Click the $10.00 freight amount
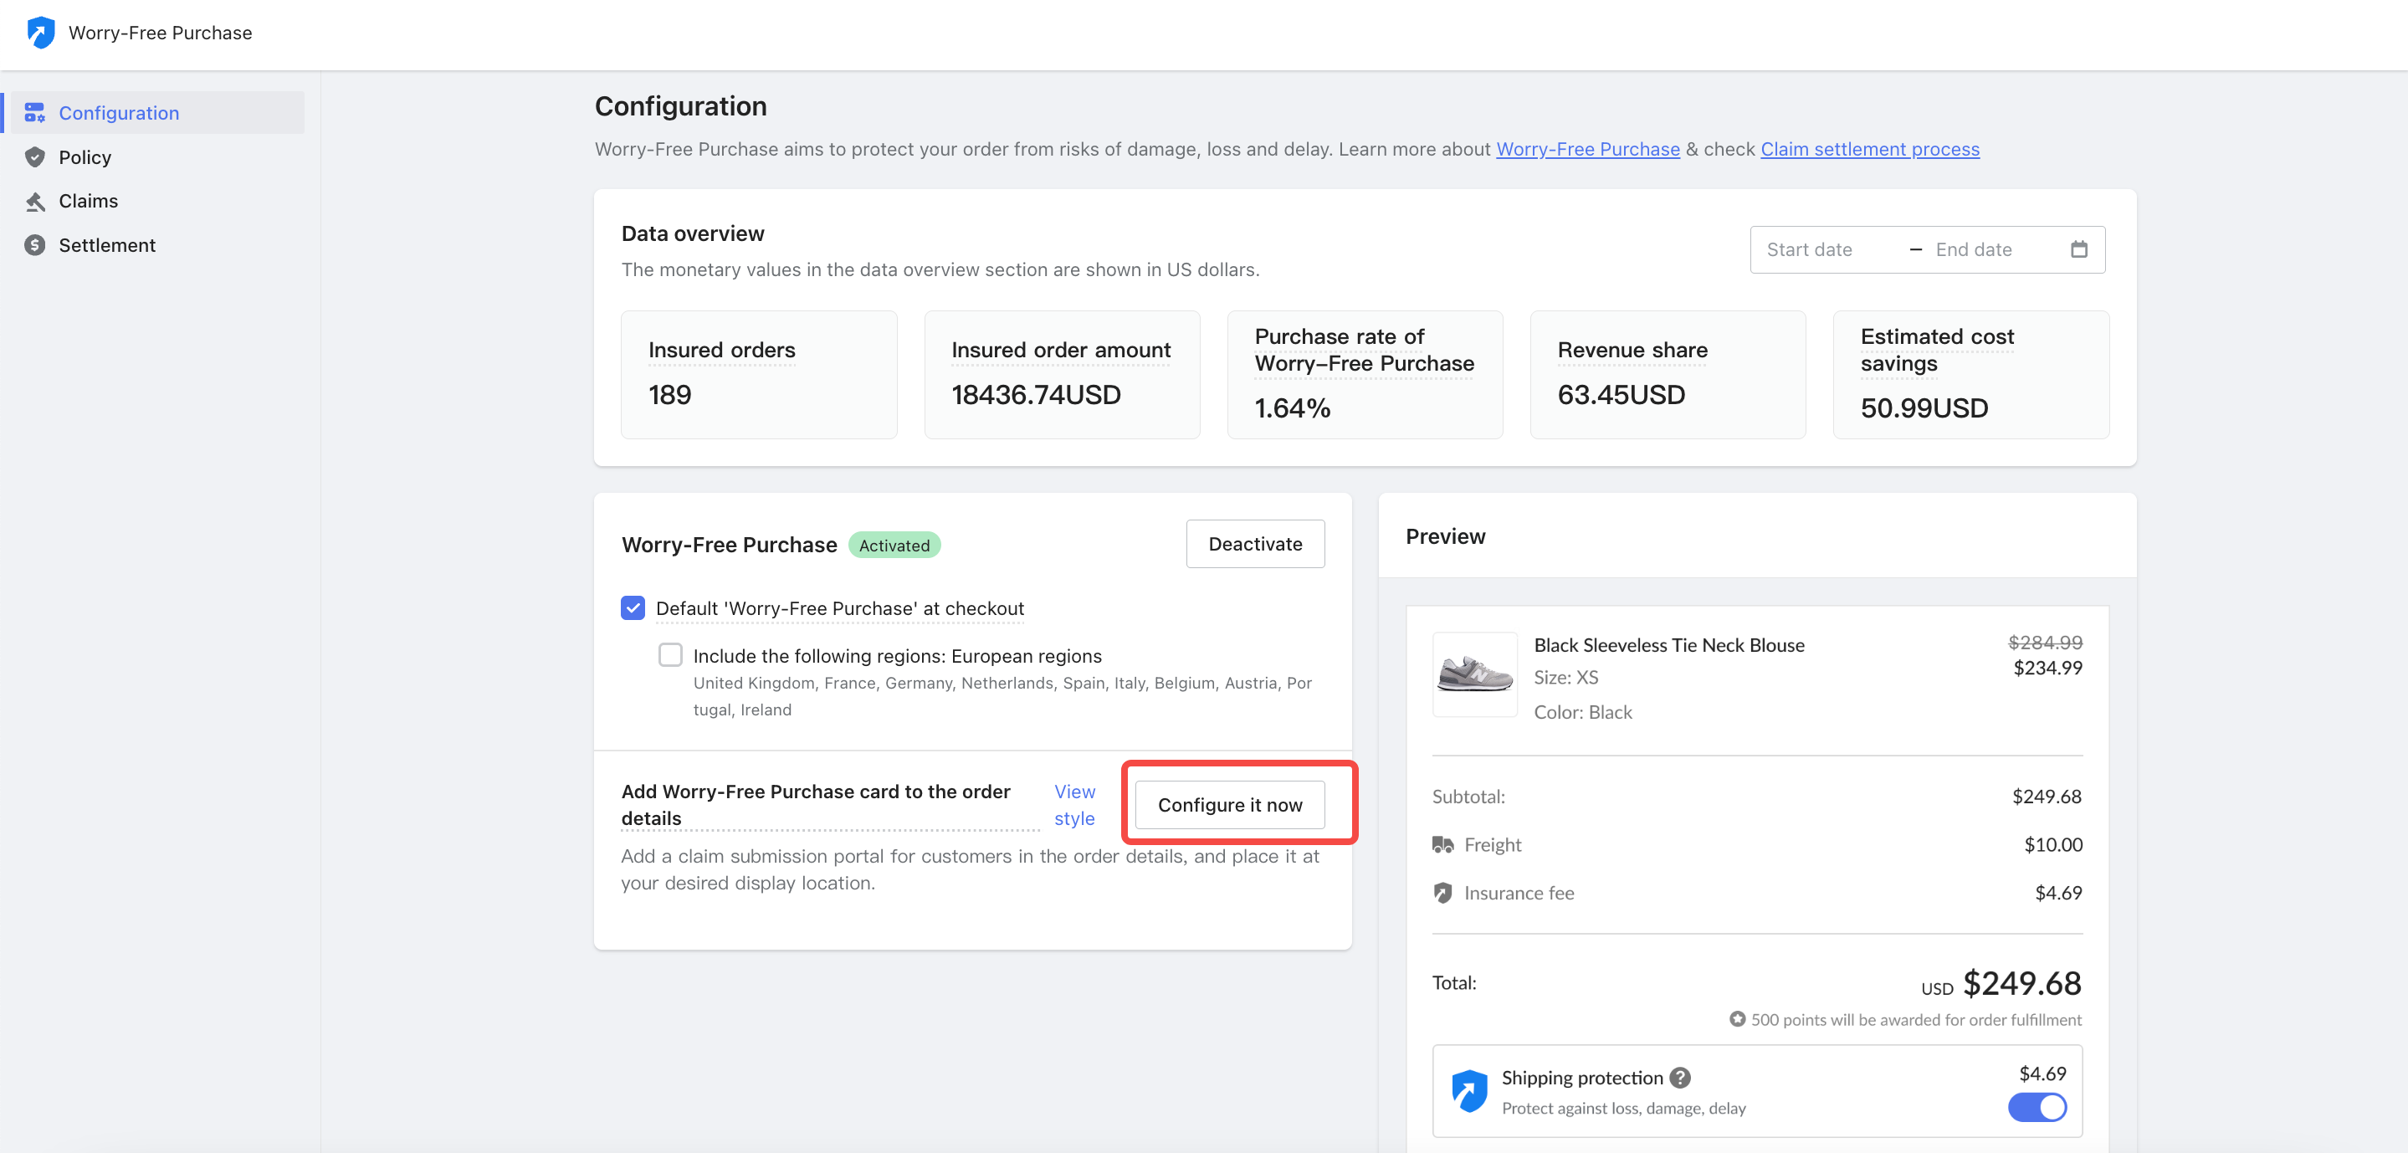Viewport: 2408px width, 1153px height. (x=2052, y=844)
